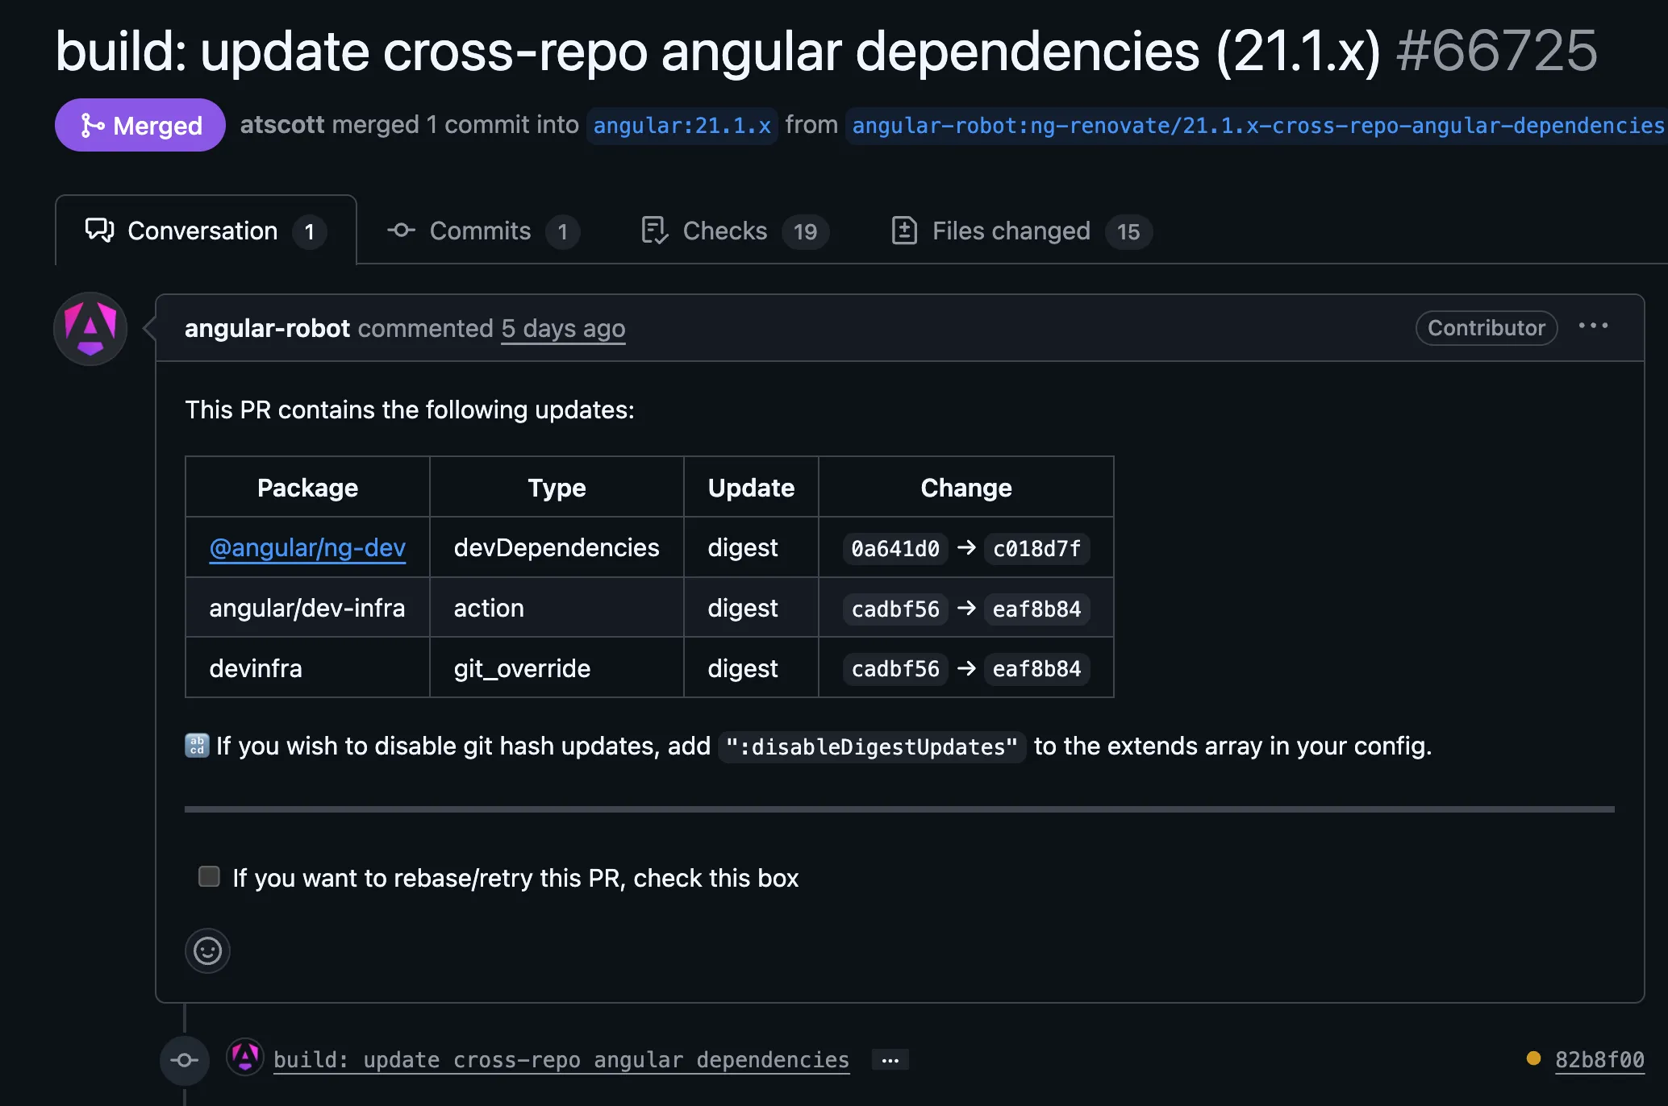The width and height of the screenshot is (1668, 1106).
Task: Click the small angular-robot avatar on the commit row
Action: pos(245,1057)
